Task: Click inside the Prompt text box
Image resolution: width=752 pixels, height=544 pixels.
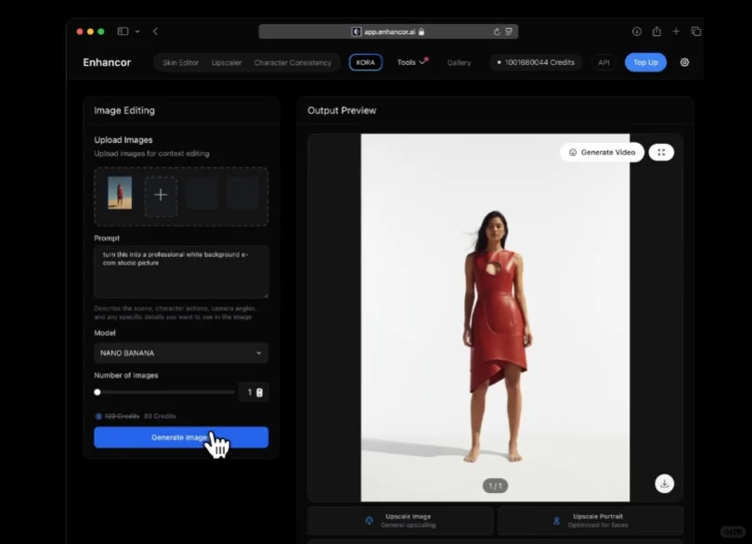Action: pos(181,271)
